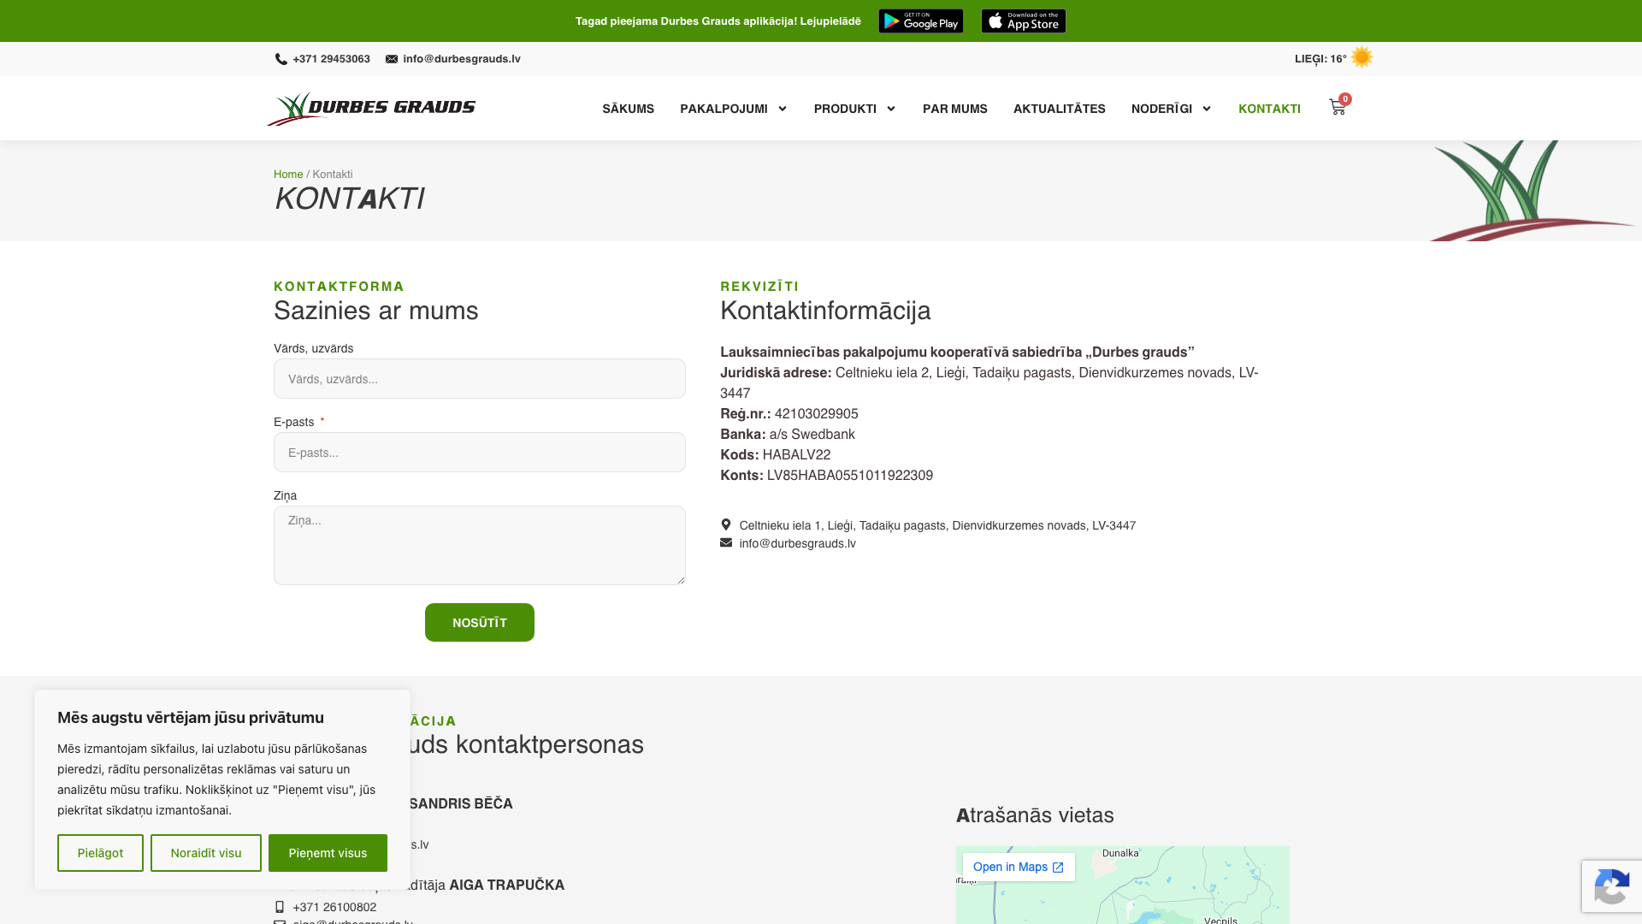
Task: Click the Durbes Grauds logo
Action: tap(371, 109)
